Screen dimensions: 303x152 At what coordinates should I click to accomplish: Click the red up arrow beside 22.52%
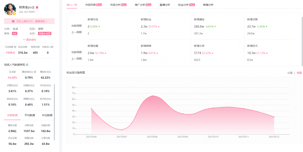coord(212,53)
